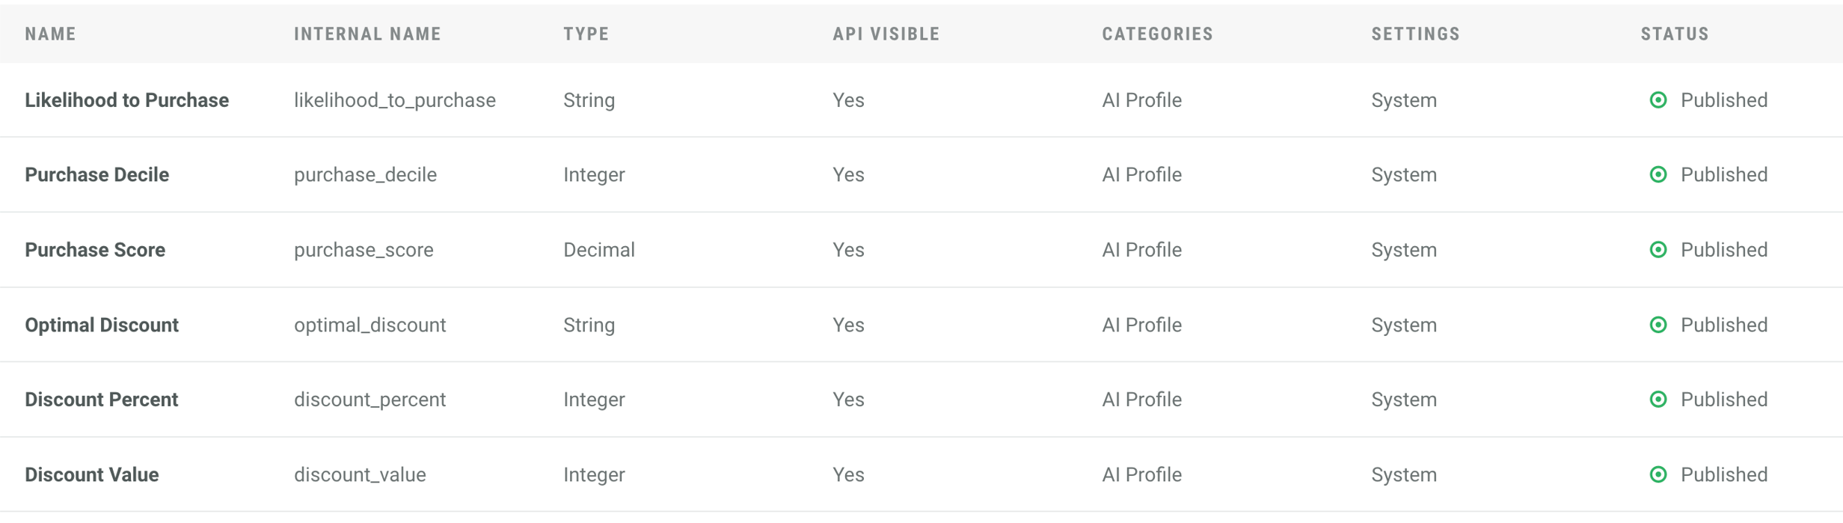Click the Published status icon for Likelihood to Purchase
The height and width of the screenshot is (523, 1843).
(1658, 100)
